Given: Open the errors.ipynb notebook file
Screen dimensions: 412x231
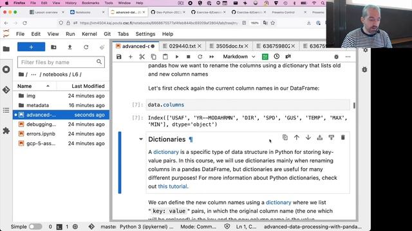Looking at the screenshot, I should pyautogui.click(x=61, y=134).
